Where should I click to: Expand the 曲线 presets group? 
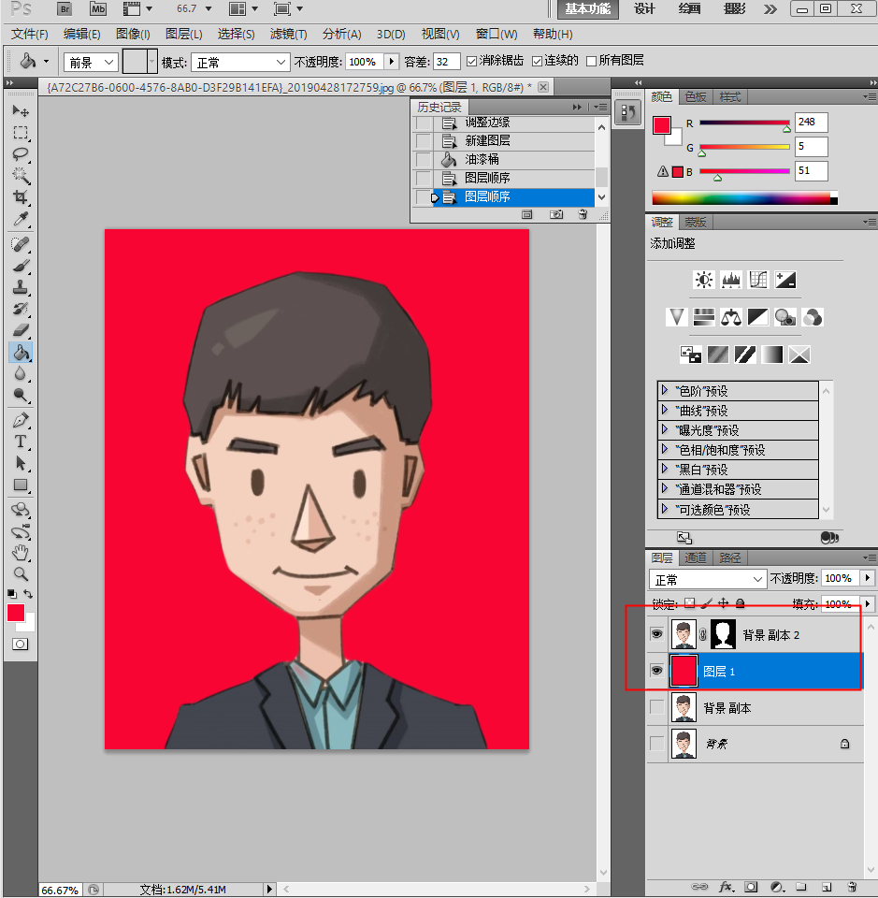coord(665,410)
